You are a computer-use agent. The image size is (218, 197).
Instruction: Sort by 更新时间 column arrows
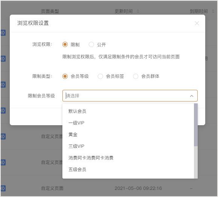138,11
